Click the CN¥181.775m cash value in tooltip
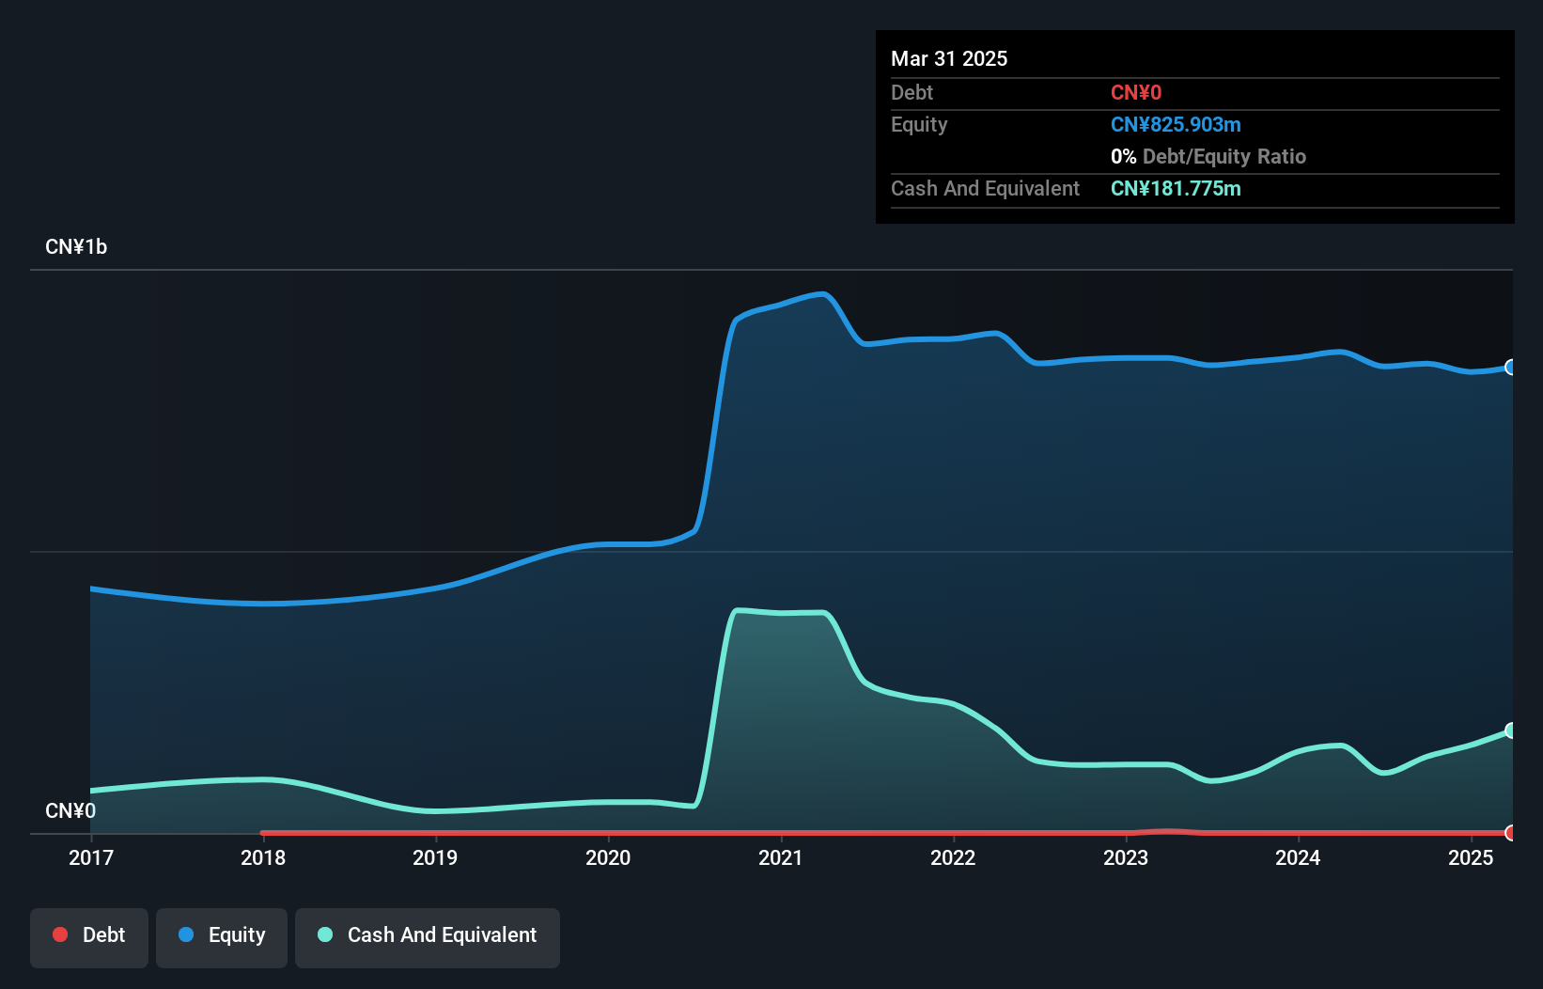Image resolution: width=1543 pixels, height=989 pixels. [x=1176, y=189]
